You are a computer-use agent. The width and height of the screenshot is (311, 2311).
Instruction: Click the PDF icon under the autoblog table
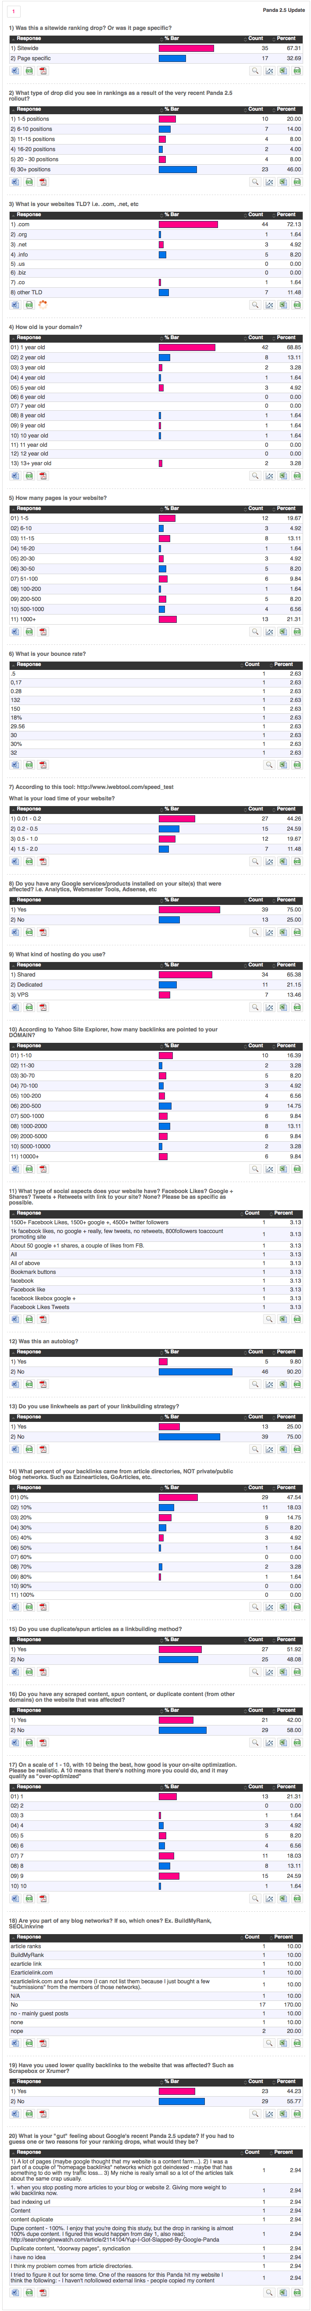(43, 1384)
